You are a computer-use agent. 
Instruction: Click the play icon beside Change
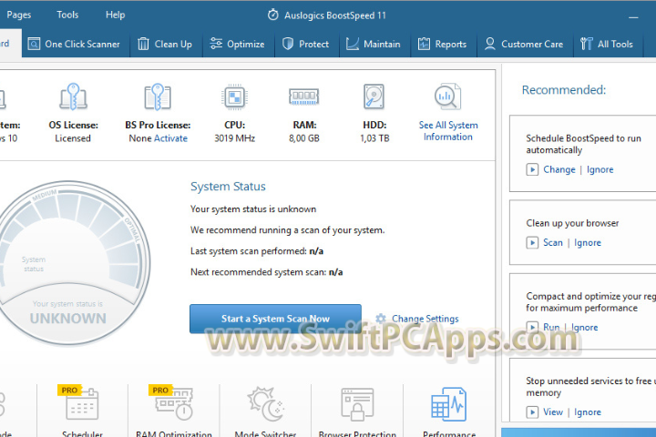pyautogui.click(x=532, y=169)
